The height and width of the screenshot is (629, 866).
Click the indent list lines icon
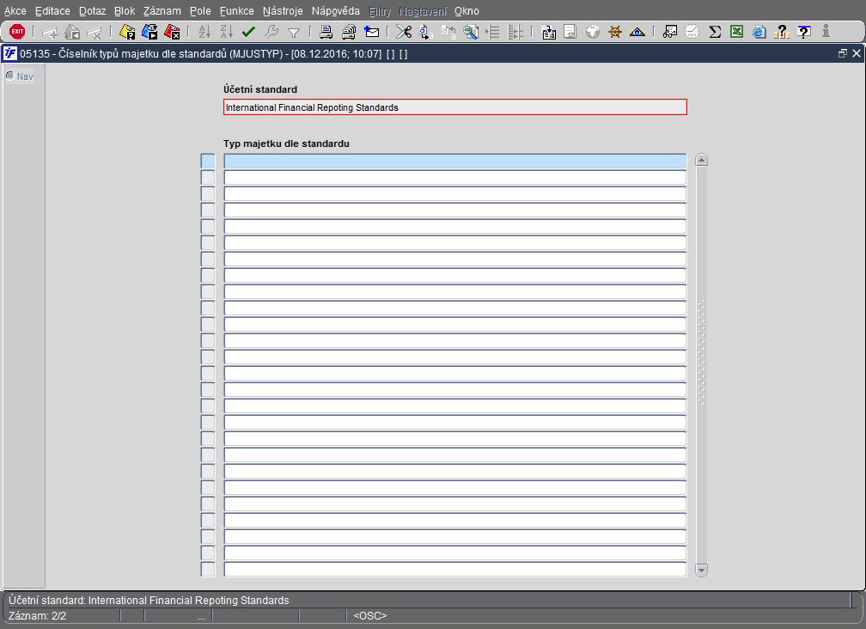point(492,32)
